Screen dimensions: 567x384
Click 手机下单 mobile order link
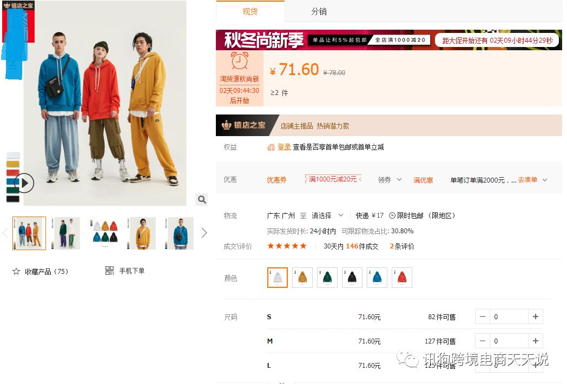coord(131,271)
